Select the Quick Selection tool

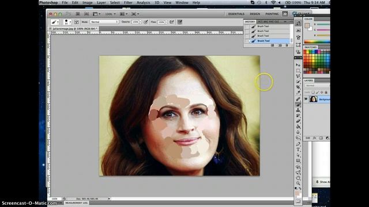(x=298, y=82)
